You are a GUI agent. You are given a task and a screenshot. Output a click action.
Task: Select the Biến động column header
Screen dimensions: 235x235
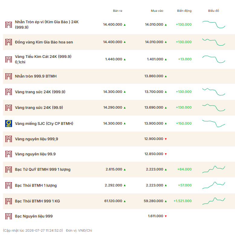(184, 11)
